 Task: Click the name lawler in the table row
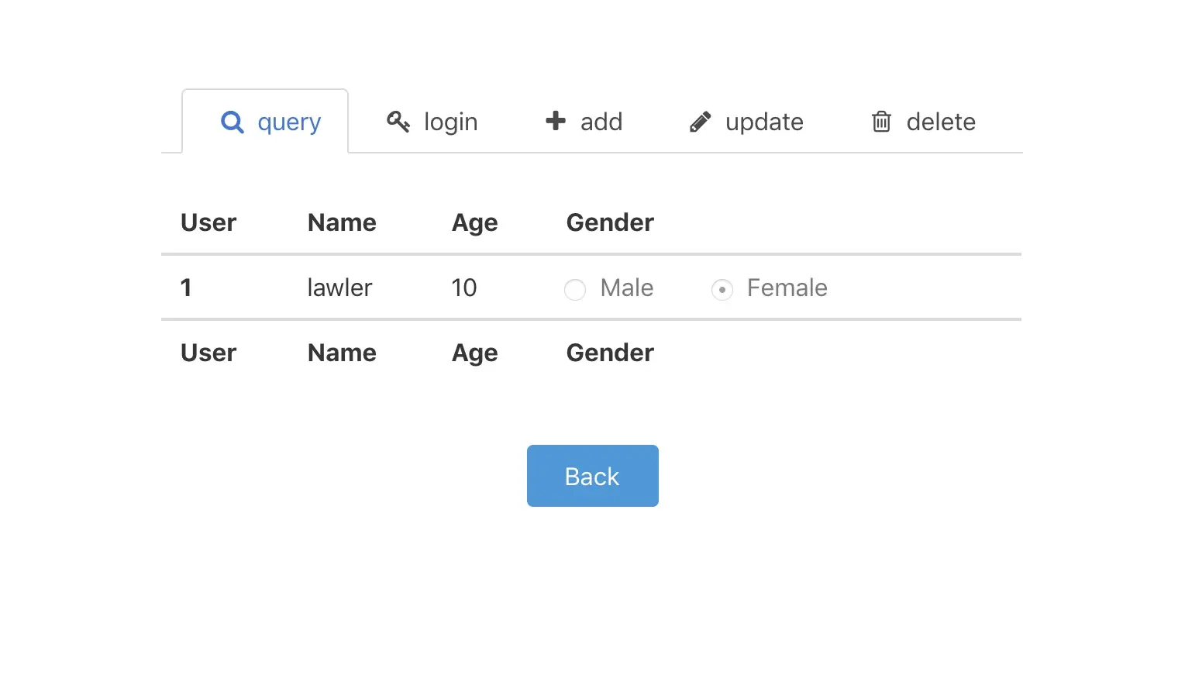[x=339, y=288]
